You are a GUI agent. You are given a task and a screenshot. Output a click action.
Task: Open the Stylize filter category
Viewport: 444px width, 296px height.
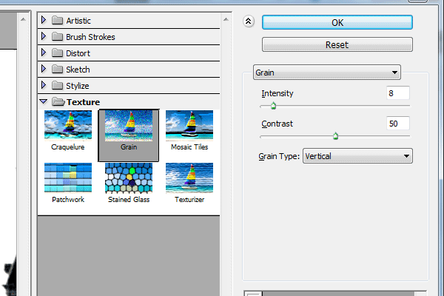point(44,85)
